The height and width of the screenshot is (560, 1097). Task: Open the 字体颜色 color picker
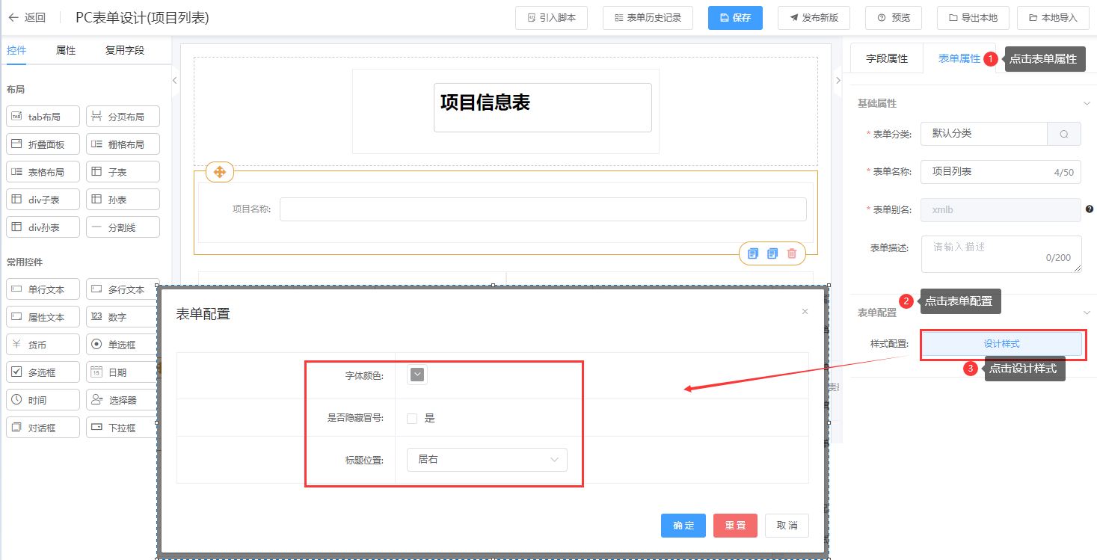tap(417, 375)
